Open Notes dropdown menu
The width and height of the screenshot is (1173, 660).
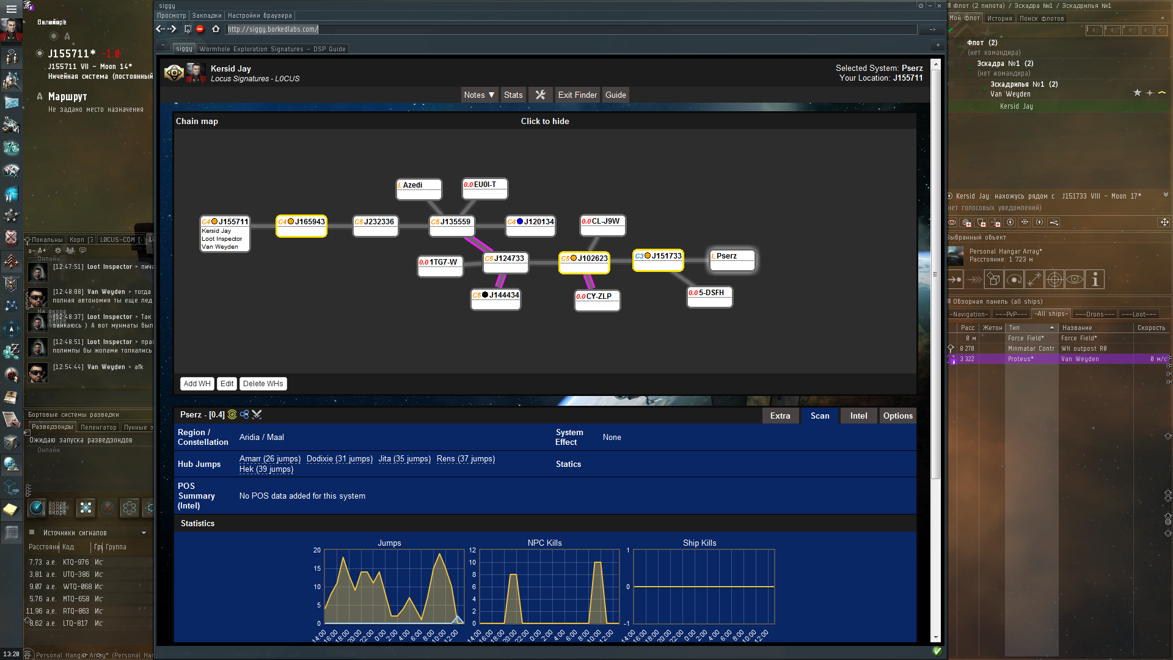[x=479, y=95]
